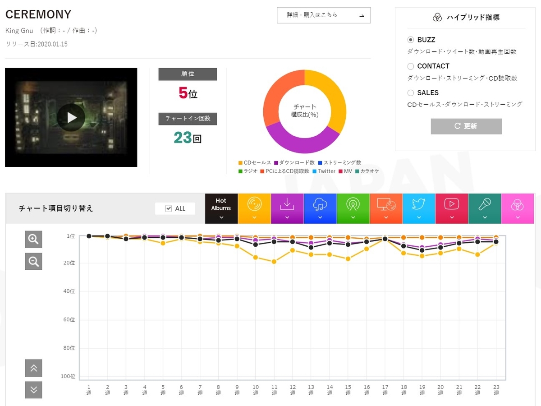This screenshot has height=406, width=541.
Task: Select the BUZZ hybrid indicator radio button
Action: tap(411, 40)
